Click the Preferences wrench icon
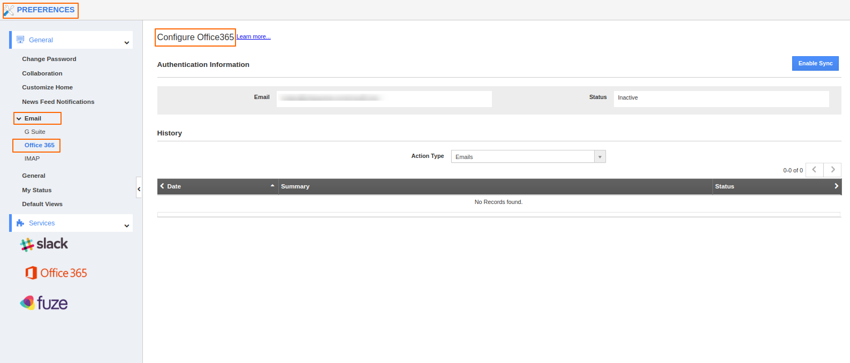The height and width of the screenshot is (363, 850). (x=9, y=10)
